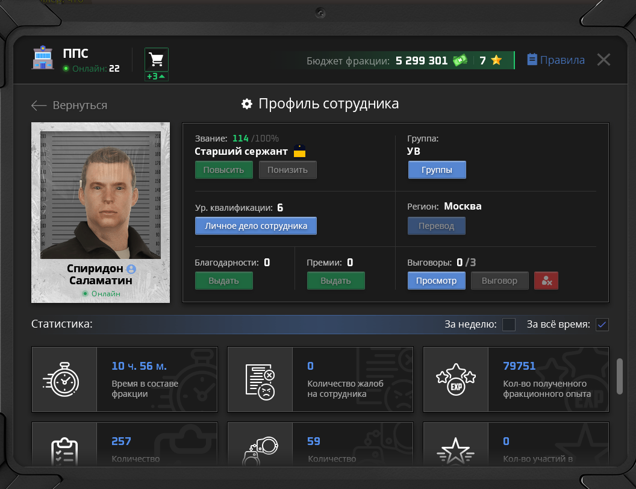Open Личное дело сотрудника
This screenshot has width=636, height=489.
[x=256, y=226]
